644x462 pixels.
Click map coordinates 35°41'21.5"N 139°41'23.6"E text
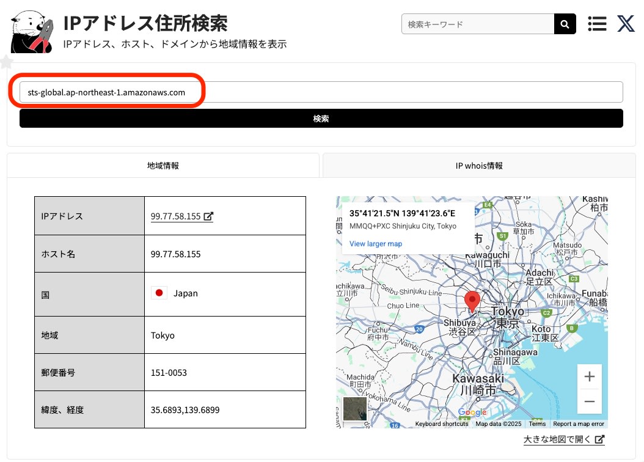tap(402, 213)
